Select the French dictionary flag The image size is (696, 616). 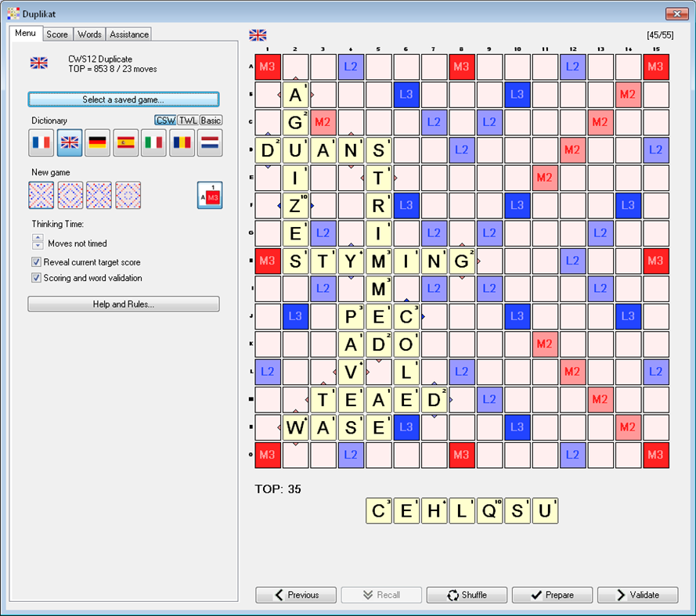pyautogui.click(x=41, y=143)
